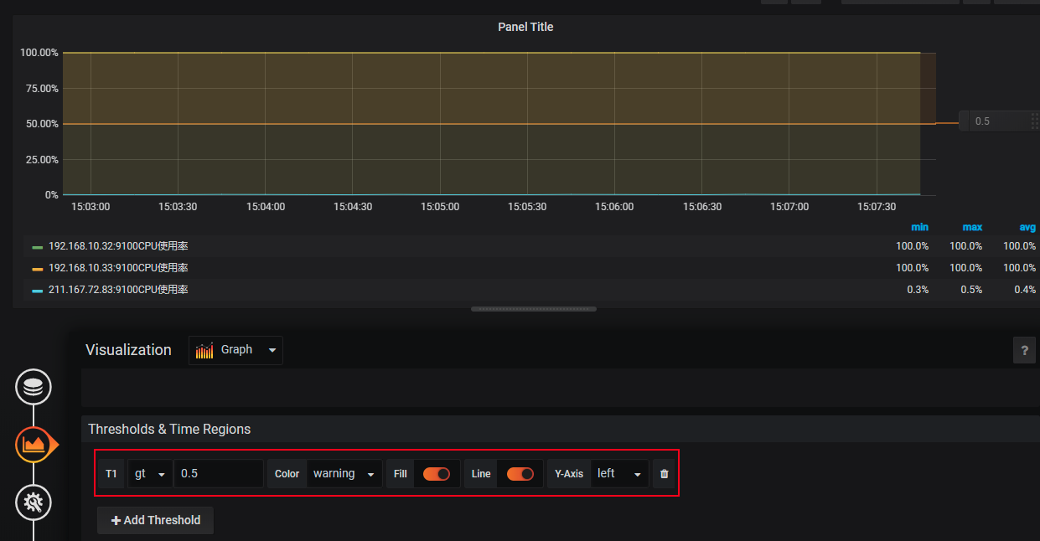Click the Visualization heading

pyautogui.click(x=128, y=350)
